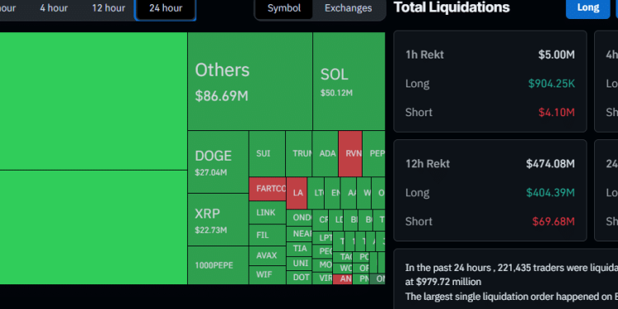Click the WIF heatmap tile
Viewport: 618px width, 309px height.
(267, 274)
